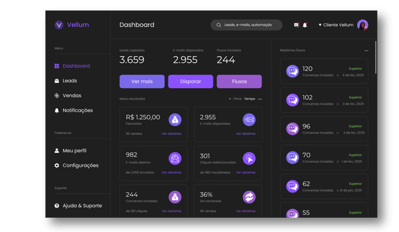Click the 2.955 E-mails disparados top value
The image size is (399, 232).
(185, 60)
